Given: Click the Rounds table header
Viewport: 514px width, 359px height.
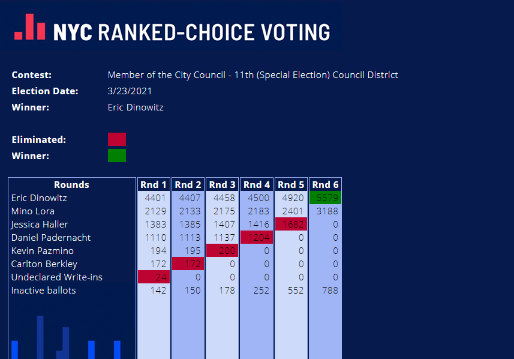Looking at the screenshot, I should tap(71, 184).
